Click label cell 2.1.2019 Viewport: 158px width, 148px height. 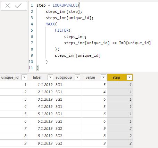[41, 92]
